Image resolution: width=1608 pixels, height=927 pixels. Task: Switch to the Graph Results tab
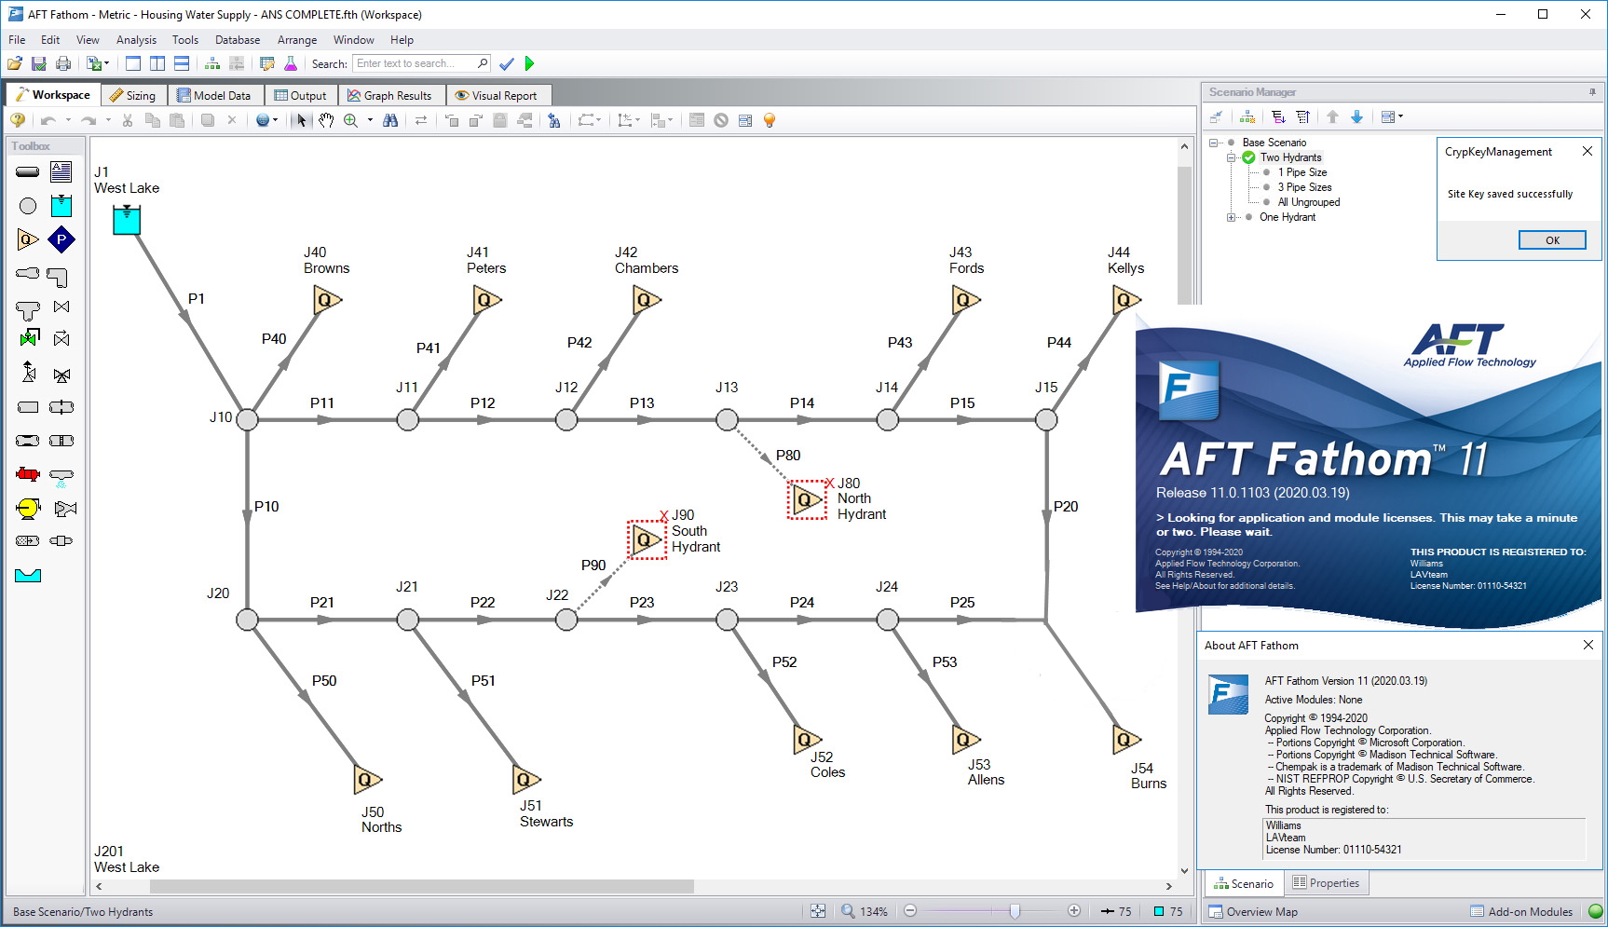[390, 95]
